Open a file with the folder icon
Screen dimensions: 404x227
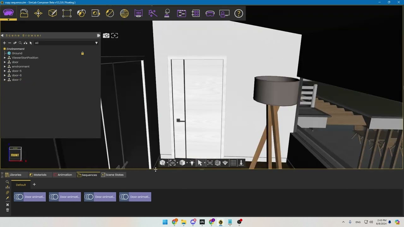[x=24, y=13]
